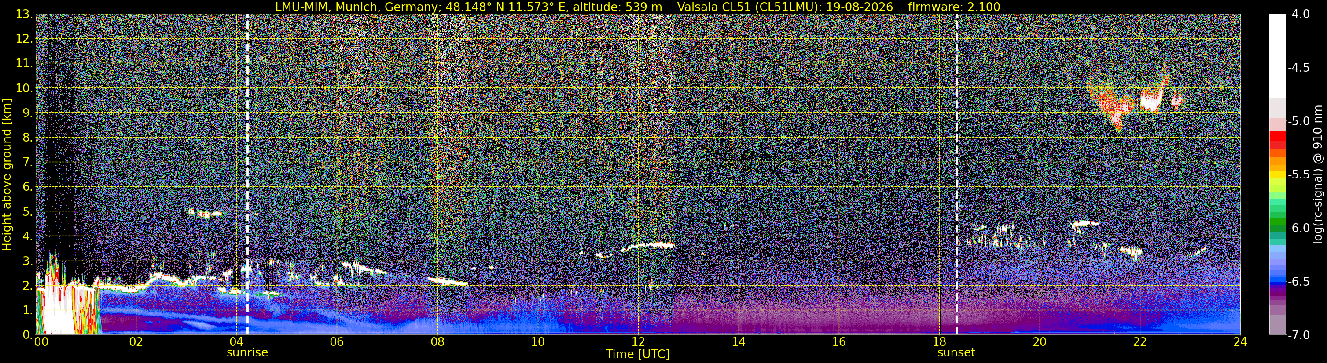Select the "log(rc-signal) @ 910 nm" colorbar label
This screenshot has width=1327, height=363.
click(1319, 174)
